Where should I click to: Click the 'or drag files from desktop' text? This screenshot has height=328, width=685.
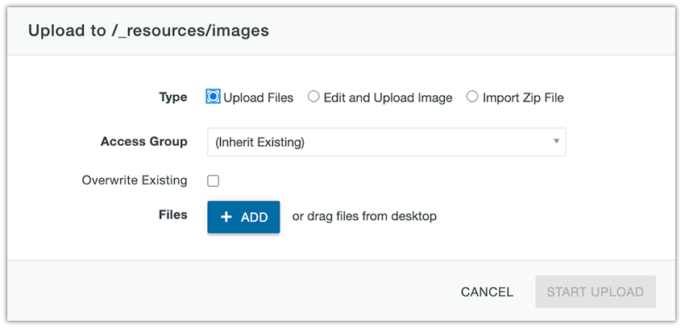tap(364, 216)
